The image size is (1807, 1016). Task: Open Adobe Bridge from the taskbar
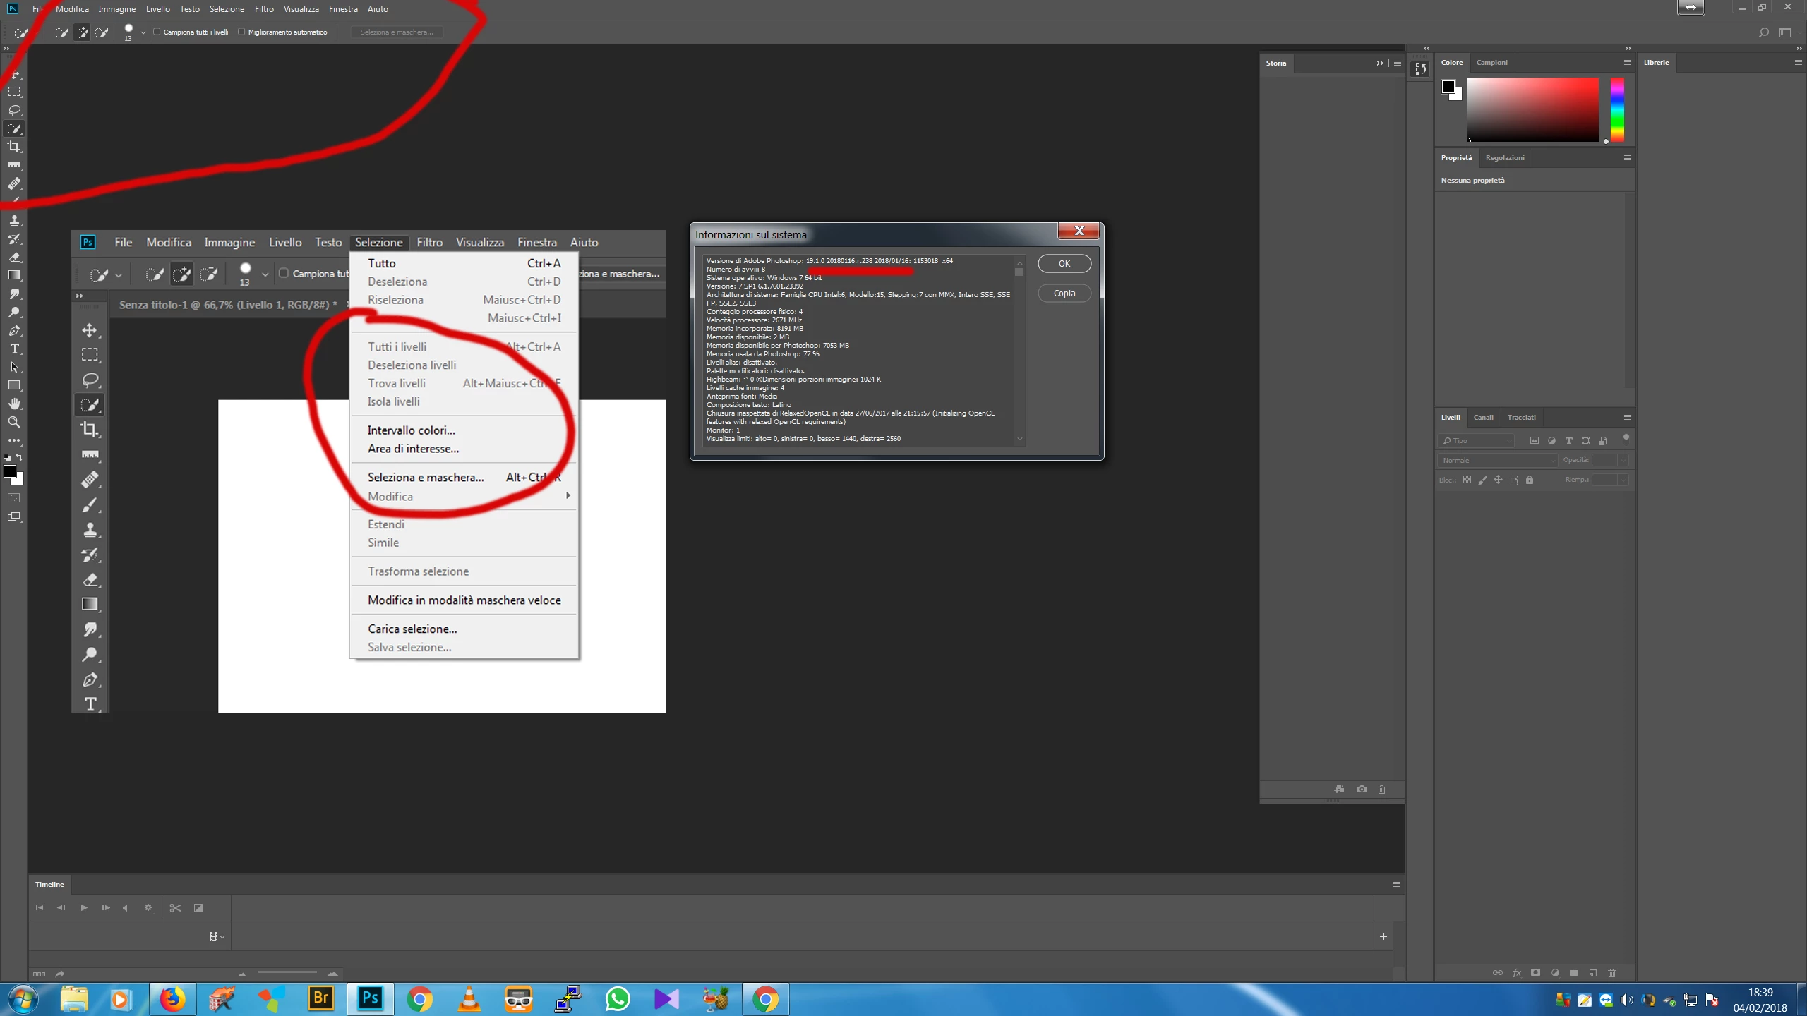click(x=320, y=998)
